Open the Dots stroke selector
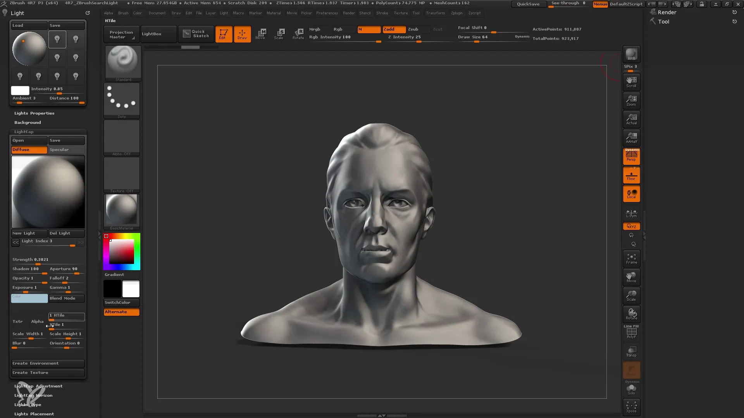 122,101
